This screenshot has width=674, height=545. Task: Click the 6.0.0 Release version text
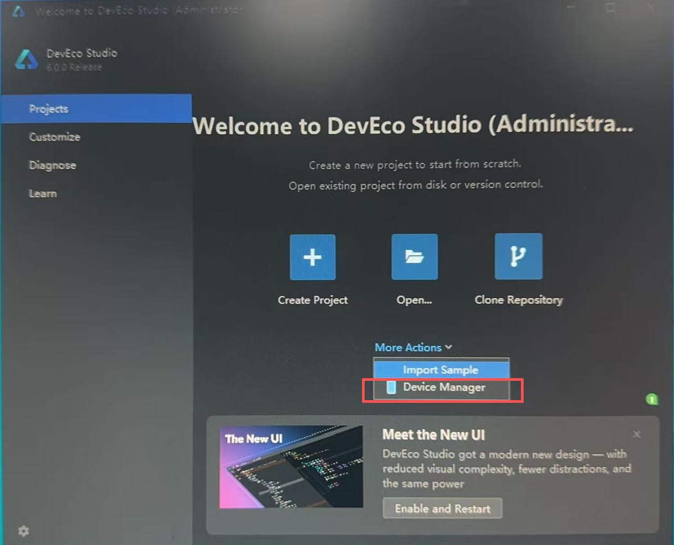coord(74,67)
